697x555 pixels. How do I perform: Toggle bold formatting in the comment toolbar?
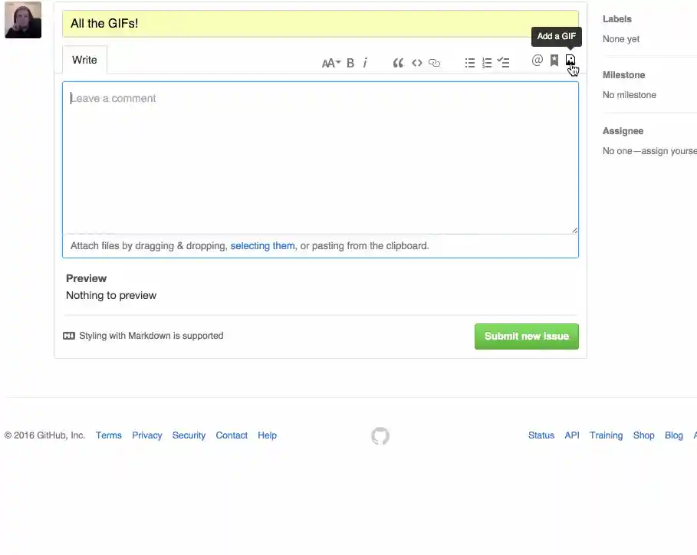(x=350, y=62)
